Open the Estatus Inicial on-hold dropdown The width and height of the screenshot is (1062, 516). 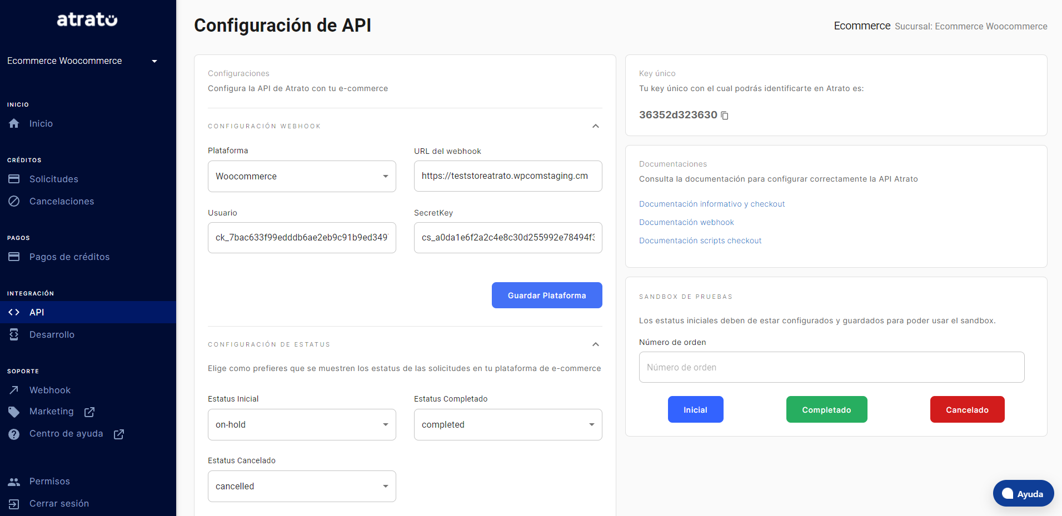pos(302,424)
